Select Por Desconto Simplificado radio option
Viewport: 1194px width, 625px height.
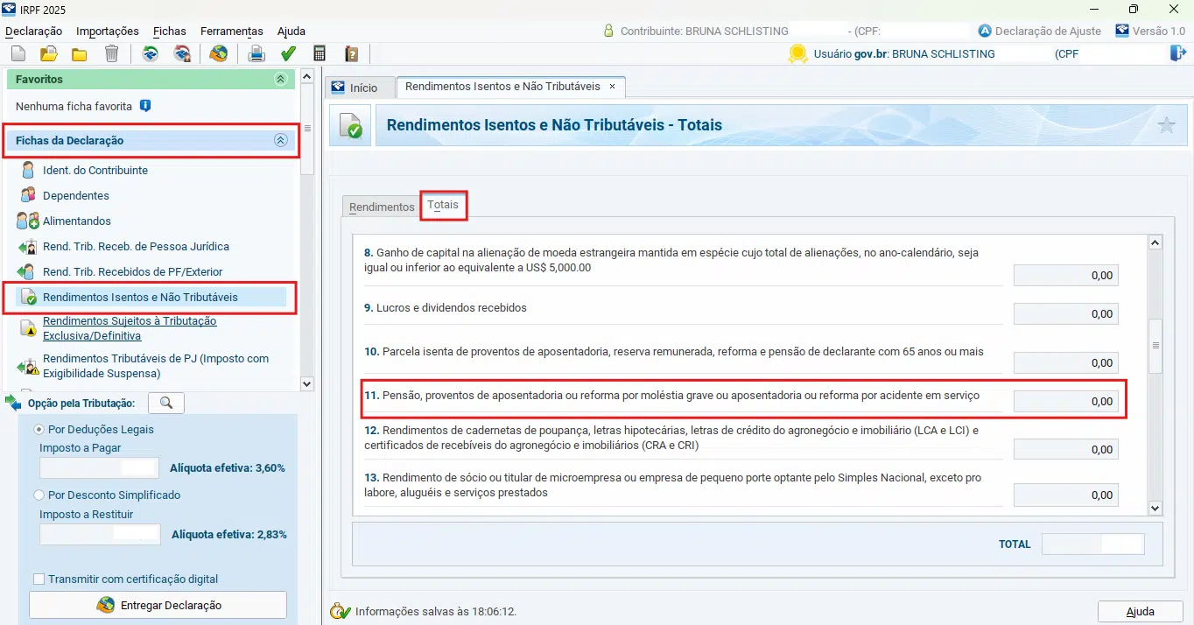(39, 495)
